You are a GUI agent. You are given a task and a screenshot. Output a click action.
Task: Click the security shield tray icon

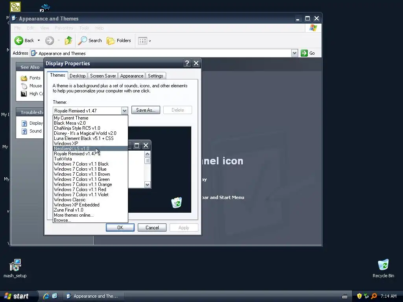point(359,296)
